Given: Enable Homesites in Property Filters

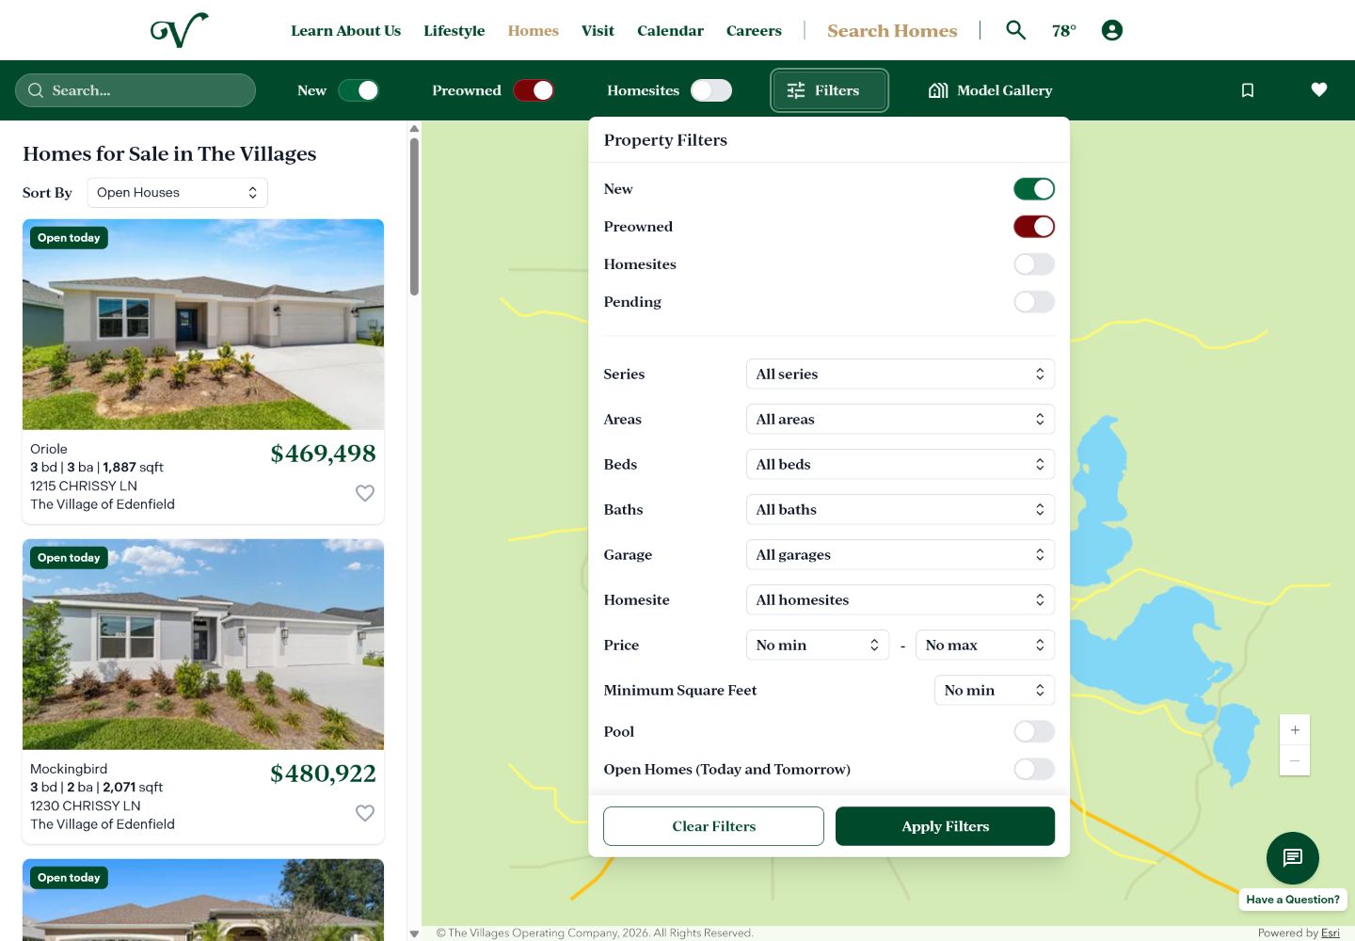Looking at the screenshot, I should point(1034,264).
